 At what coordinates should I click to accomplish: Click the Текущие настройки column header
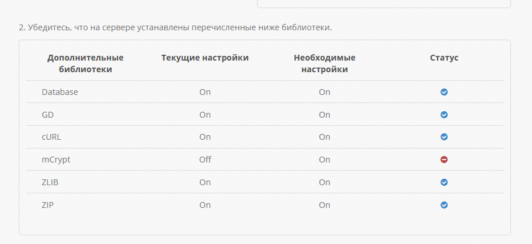coord(205,58)
